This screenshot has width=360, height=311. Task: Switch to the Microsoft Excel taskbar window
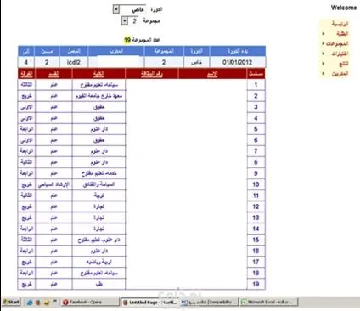(x=269, y=303)
